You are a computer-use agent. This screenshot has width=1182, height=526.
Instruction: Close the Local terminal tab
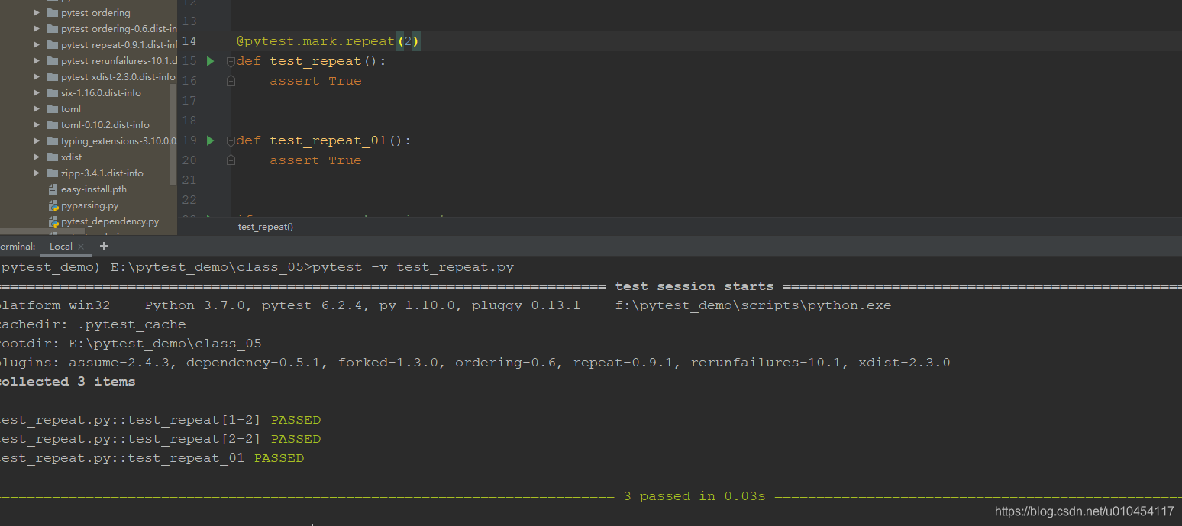pyautogui.click(x=81, y=247)
